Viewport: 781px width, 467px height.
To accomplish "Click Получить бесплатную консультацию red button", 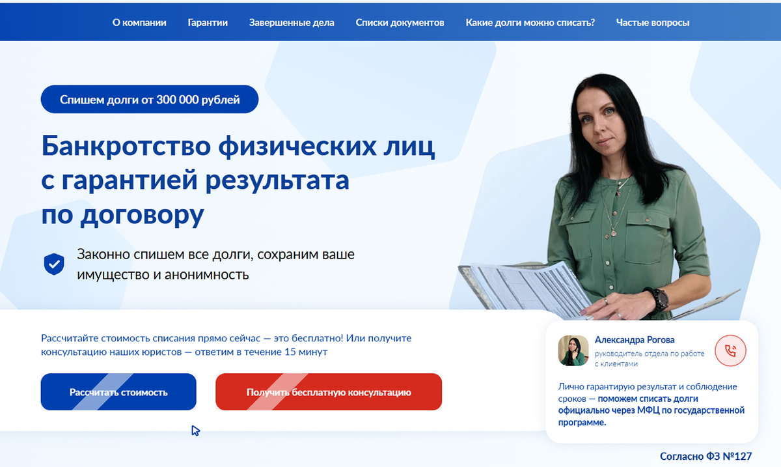I will coord(329,392).
